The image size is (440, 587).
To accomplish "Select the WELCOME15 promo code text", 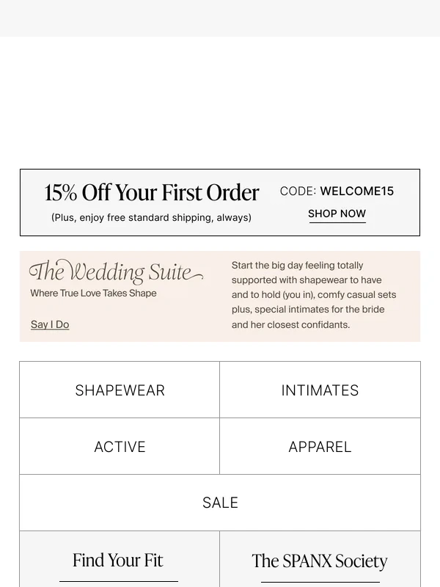I will point(357,191).
